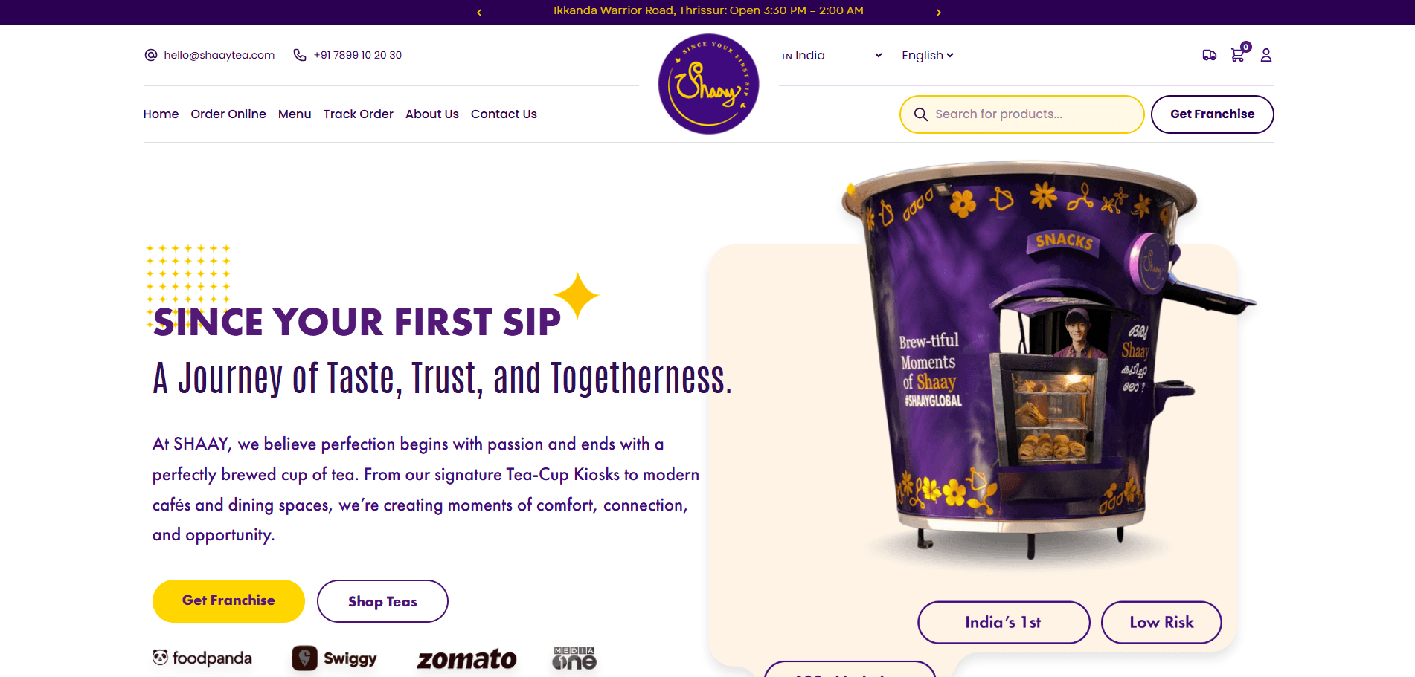Open the English language dropdown

928,56
